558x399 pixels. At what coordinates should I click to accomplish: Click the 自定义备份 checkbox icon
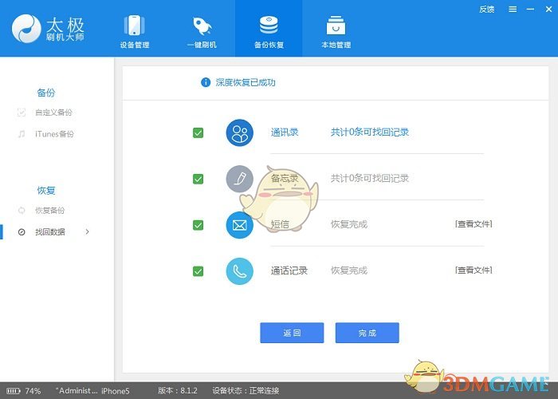point(22,113)
